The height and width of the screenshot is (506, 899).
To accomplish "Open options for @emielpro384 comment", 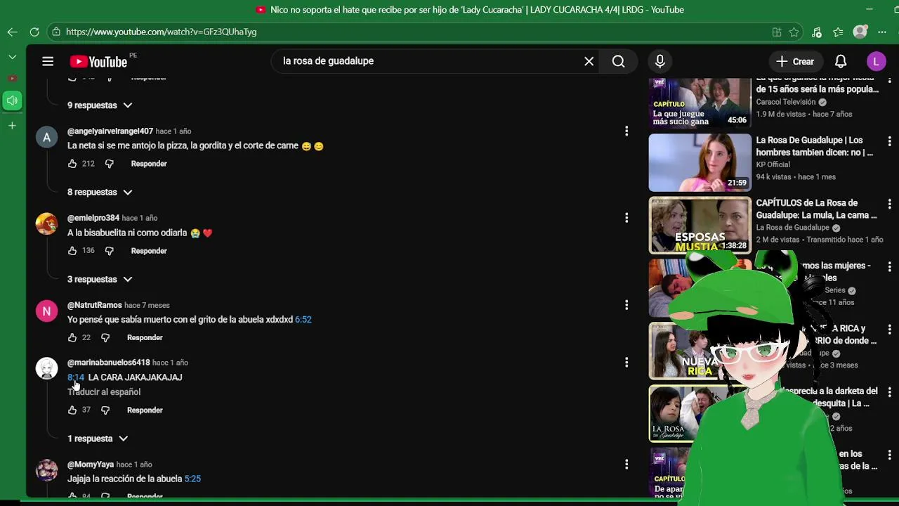I will 626,218.
